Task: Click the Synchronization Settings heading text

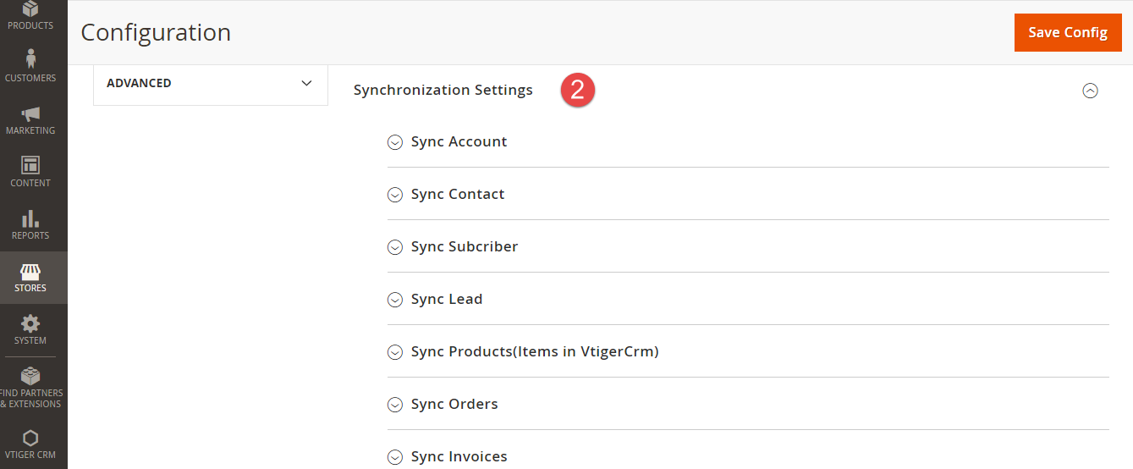Action: click(443, 90)
